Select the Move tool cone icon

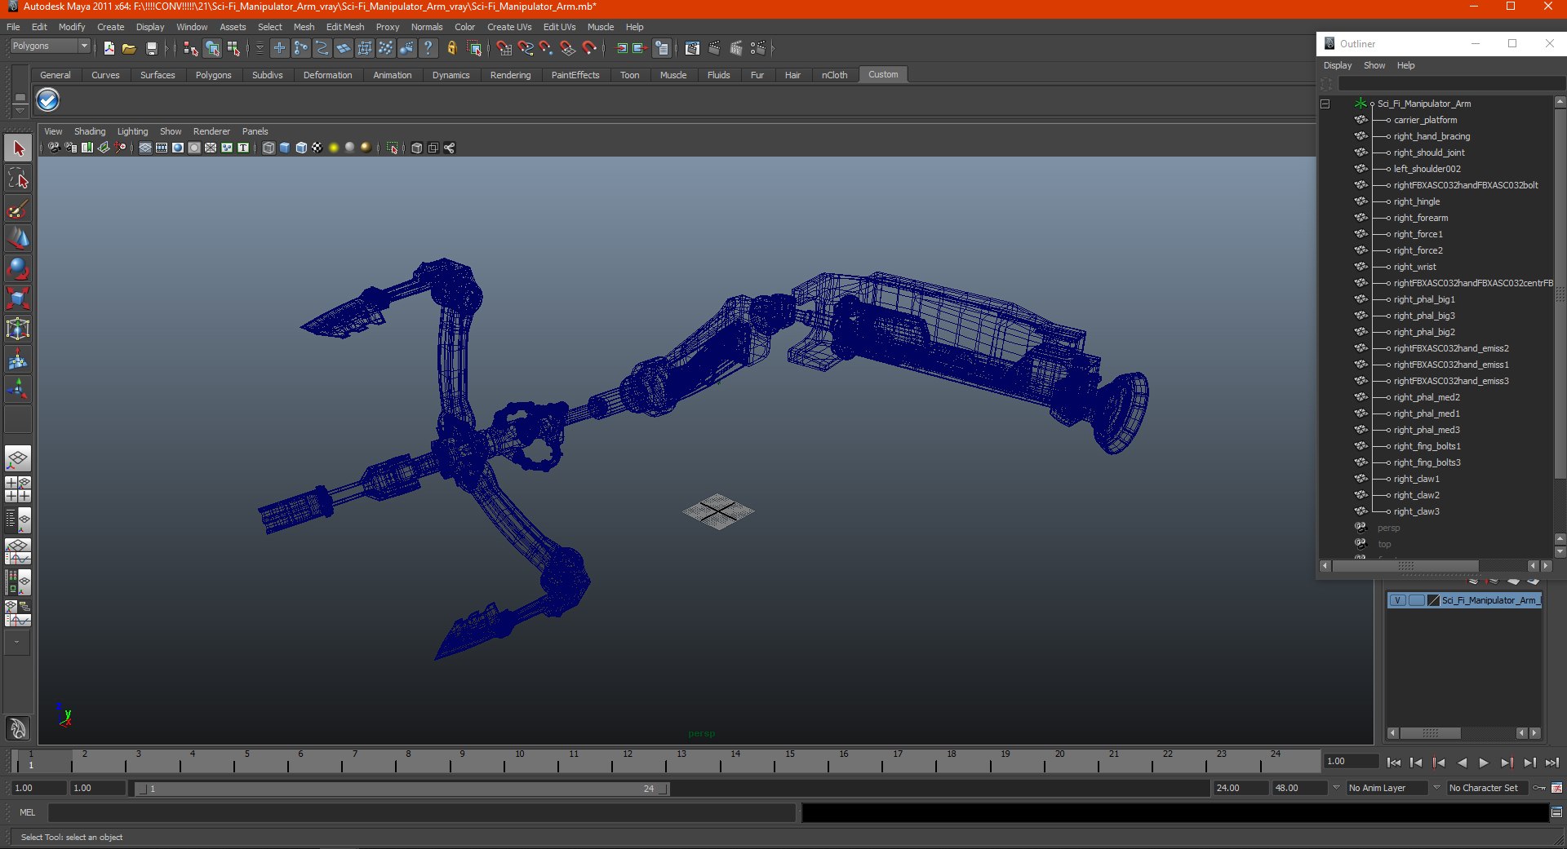click(18, 238)
